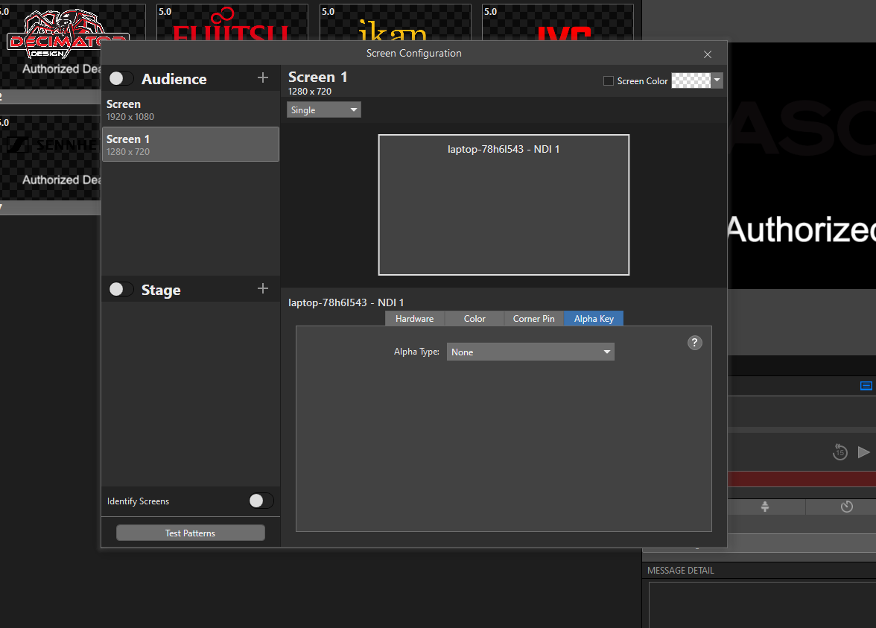876x628 pixels.
Task: Open the Alpha Type dropdown
Action: 530,351
